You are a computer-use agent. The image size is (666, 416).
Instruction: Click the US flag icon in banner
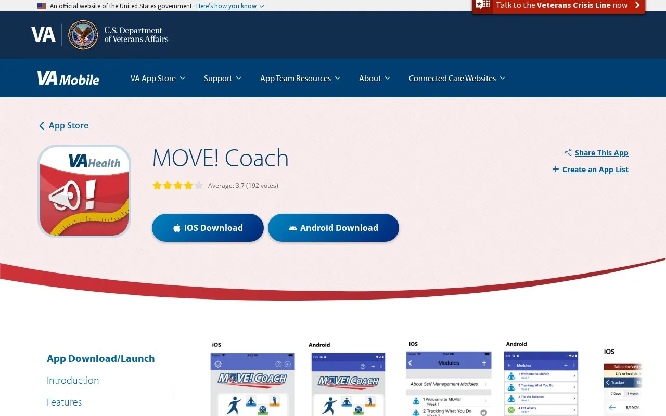tap(42, 6)
